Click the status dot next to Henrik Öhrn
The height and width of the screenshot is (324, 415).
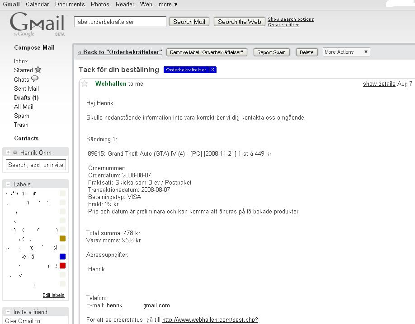[15, 153]
